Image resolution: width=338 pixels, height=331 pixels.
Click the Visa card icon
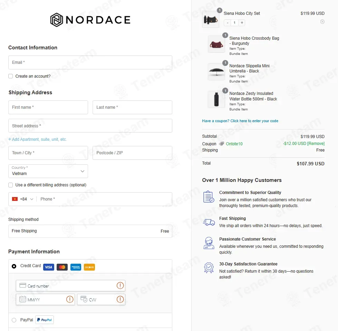[x=49, y=267]
